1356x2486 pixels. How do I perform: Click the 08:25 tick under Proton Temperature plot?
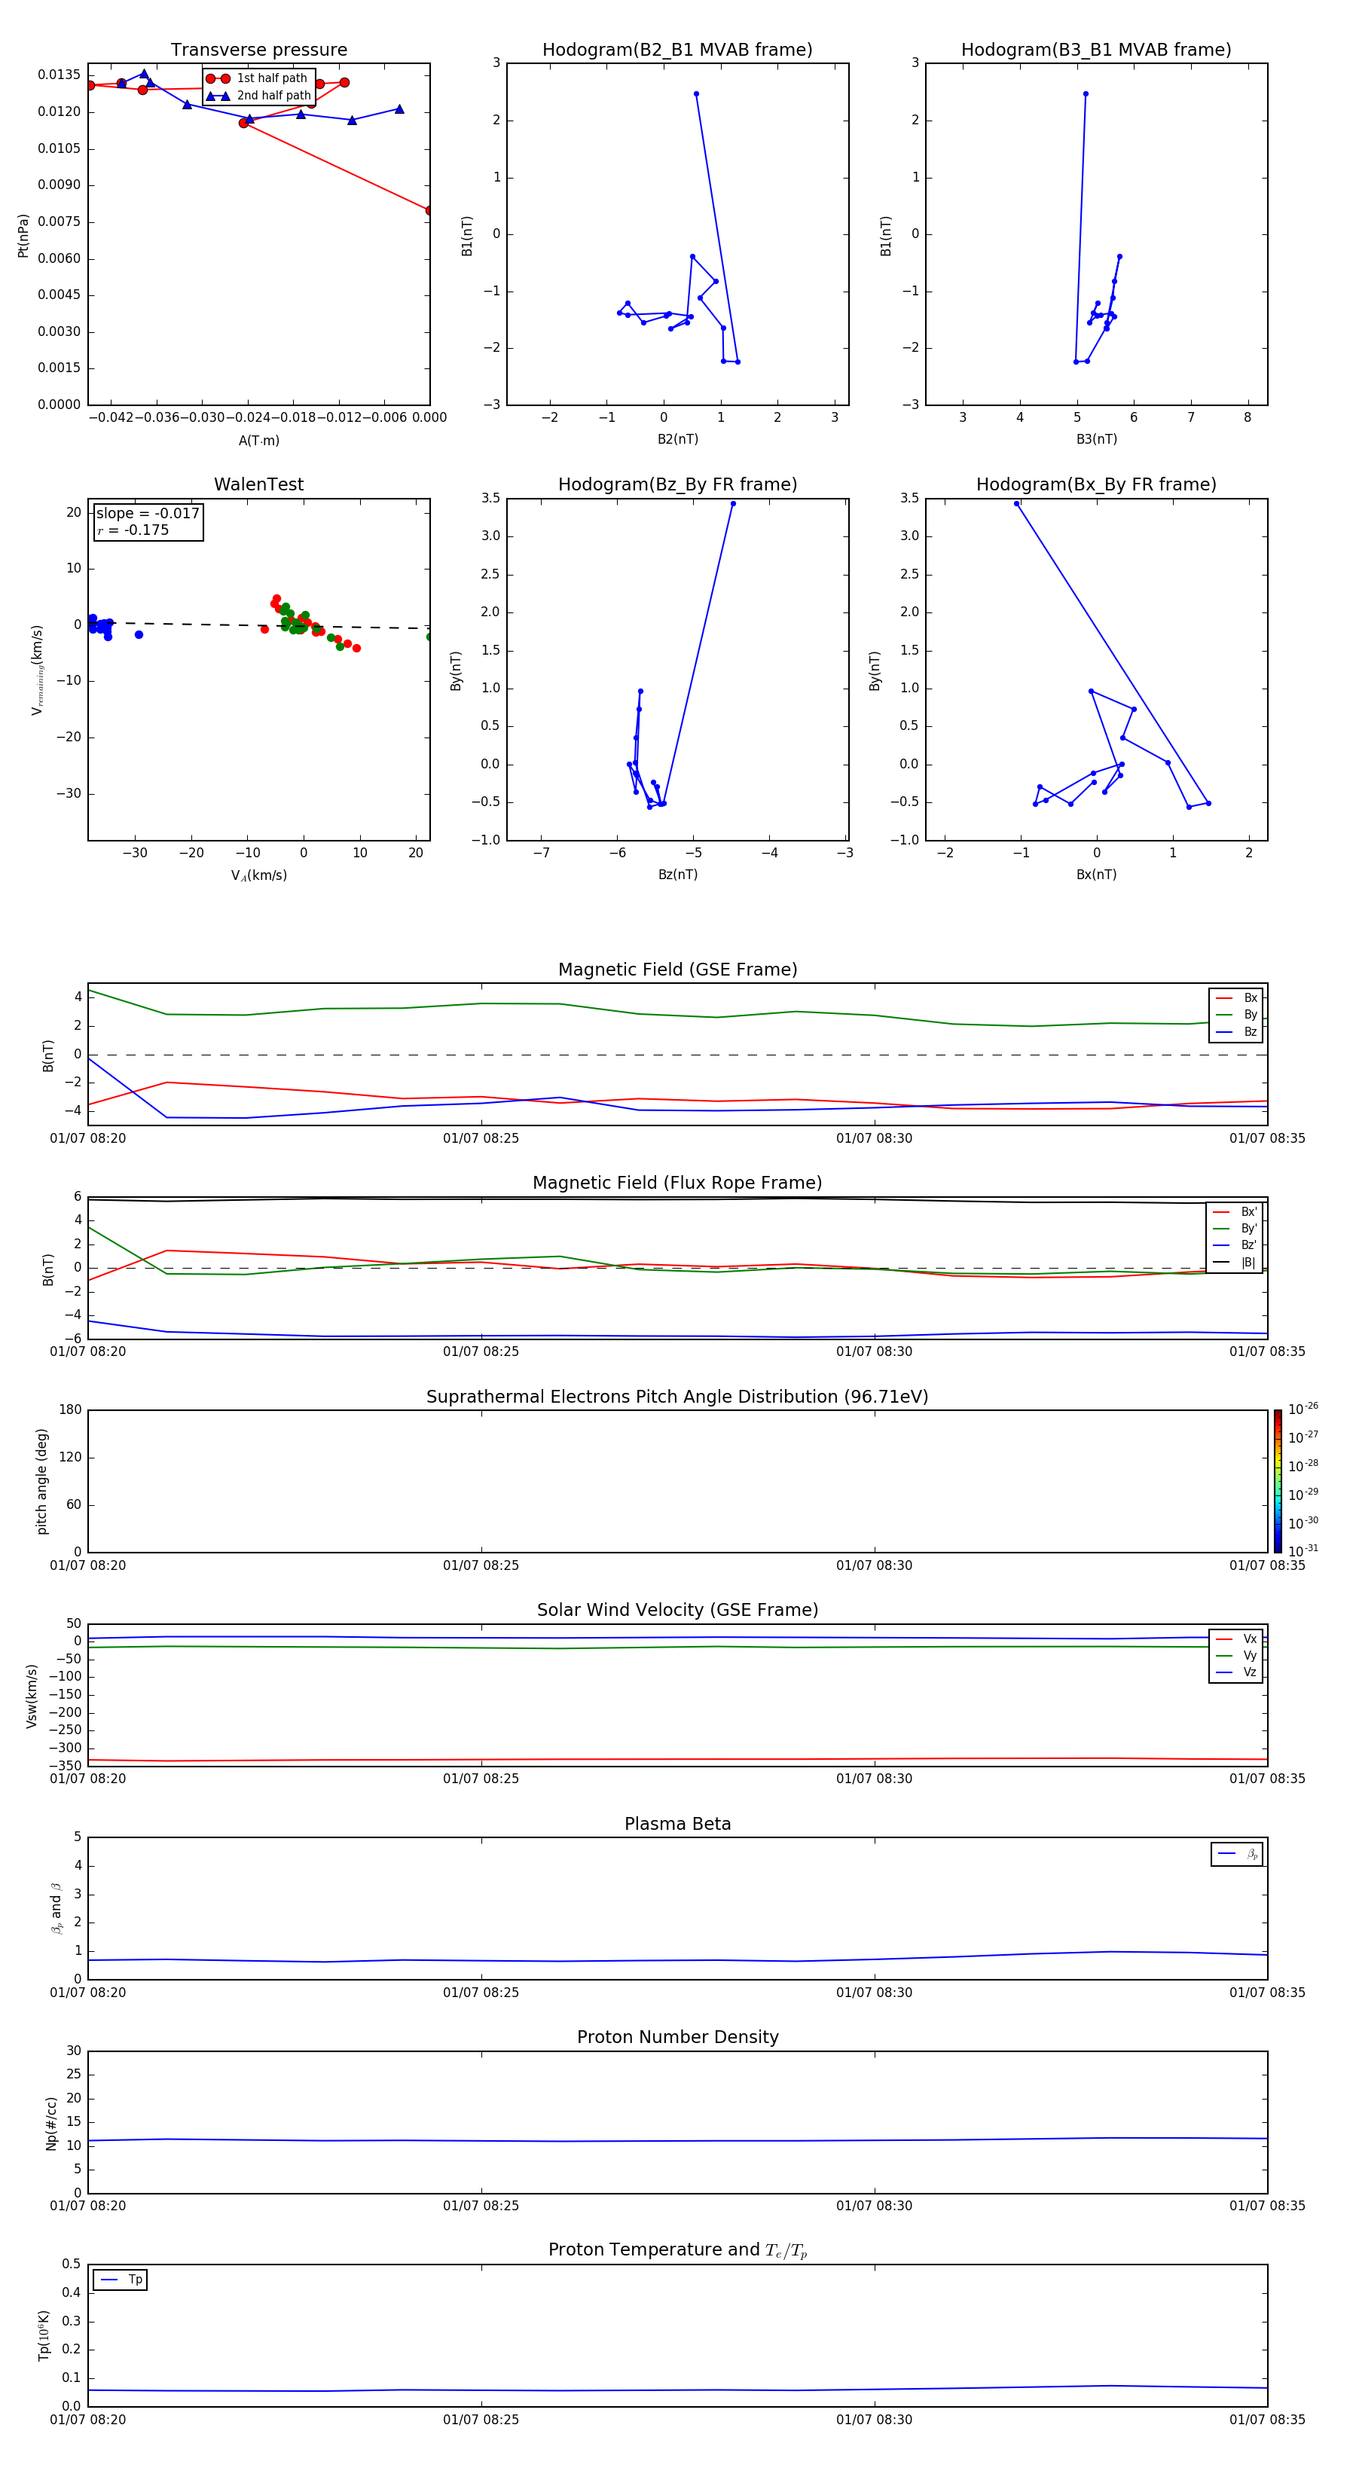tap(481, 2420)
